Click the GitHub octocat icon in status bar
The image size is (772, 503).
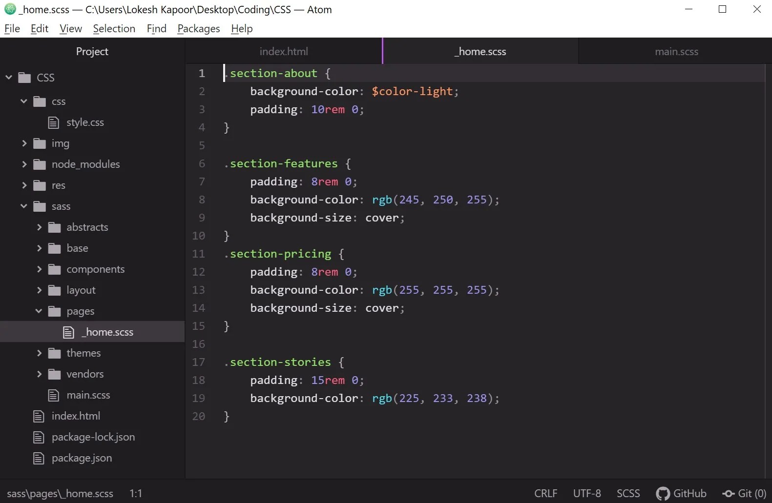663,494
